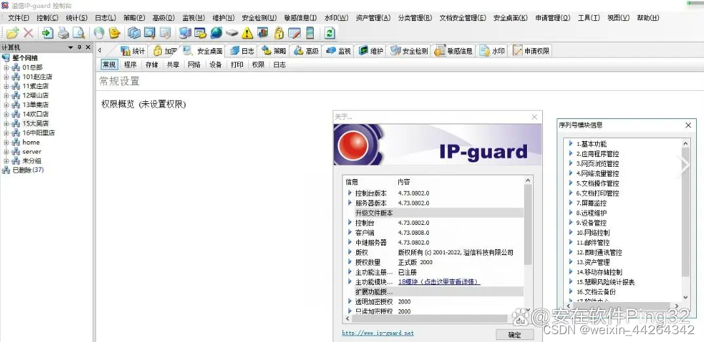Viewport: 704px width, 342px height.
Task: Click the pin icon on 计算机 panel
Action: tap(79, 47)
